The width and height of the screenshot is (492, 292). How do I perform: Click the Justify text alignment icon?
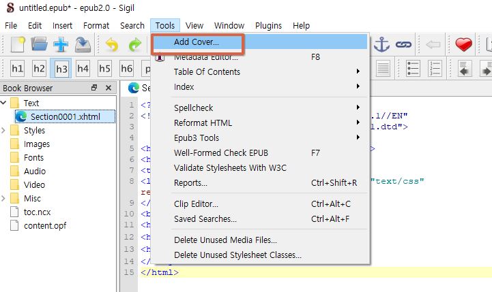coord(383,68)
